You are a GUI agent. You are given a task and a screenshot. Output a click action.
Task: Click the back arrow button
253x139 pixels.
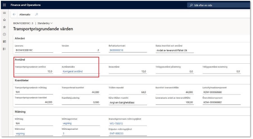[14, 15]
